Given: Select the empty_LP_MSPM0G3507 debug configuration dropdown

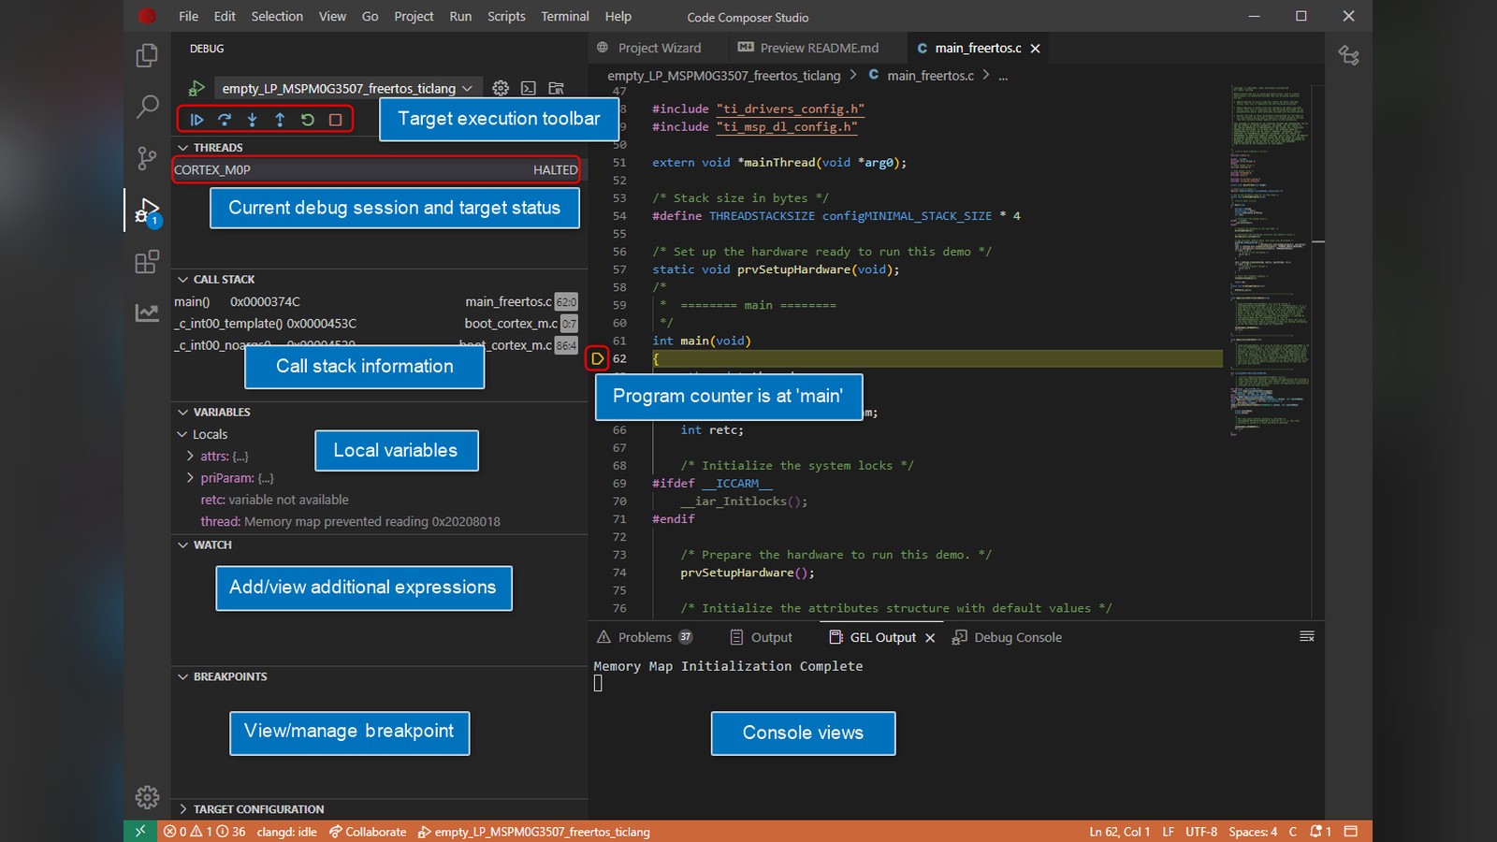Looking at the screenshot, I should click(348, 88).
